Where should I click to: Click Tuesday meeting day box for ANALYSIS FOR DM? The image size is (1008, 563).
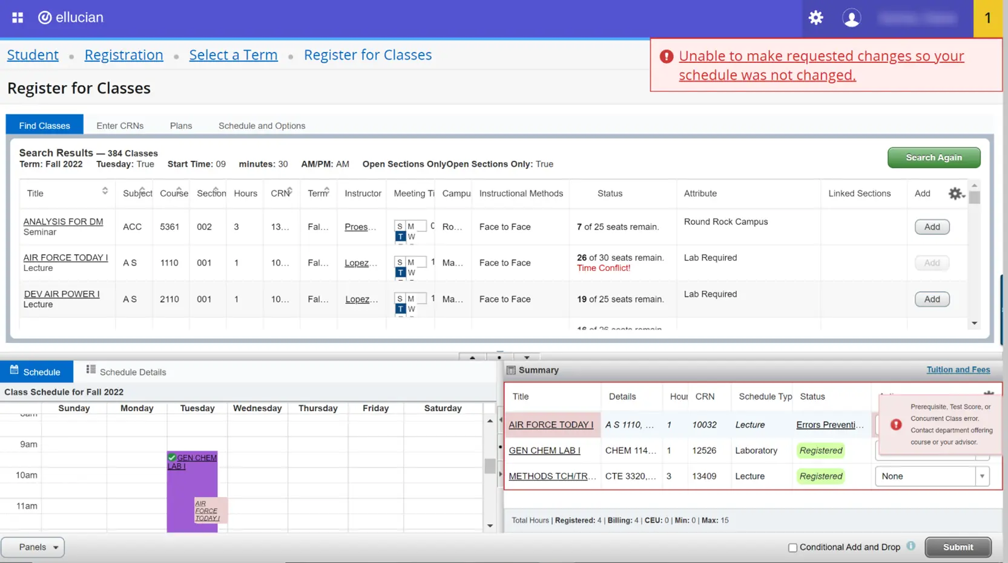click(x=400, y=236)
